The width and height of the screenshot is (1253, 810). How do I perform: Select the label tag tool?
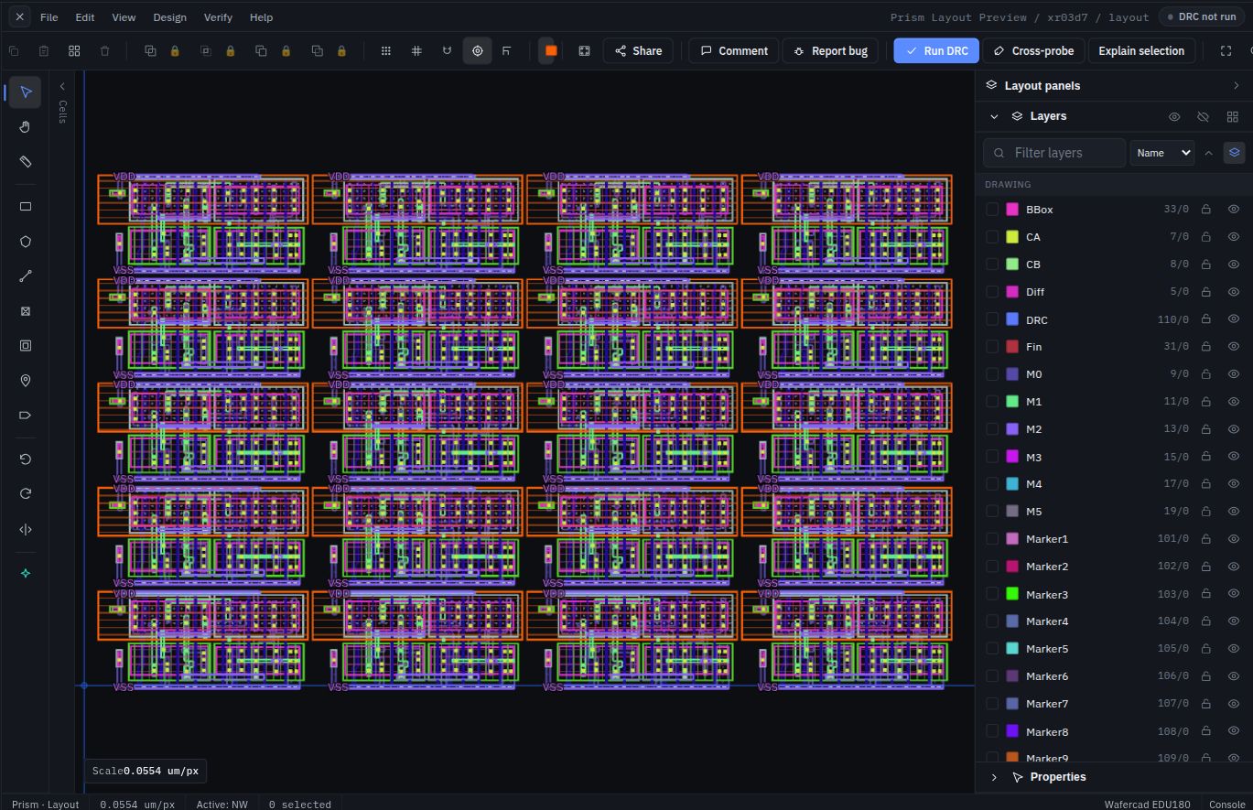click(26, 416)
